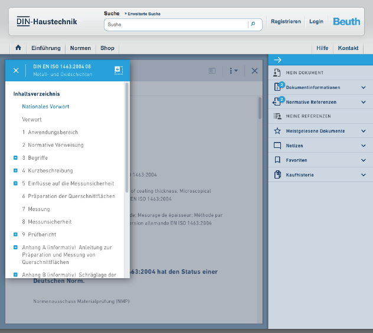Image resolution: width=373 pixels, height=333 pixels.
Task: Click the search magnifier icon
Action: (x=253, y=24)
